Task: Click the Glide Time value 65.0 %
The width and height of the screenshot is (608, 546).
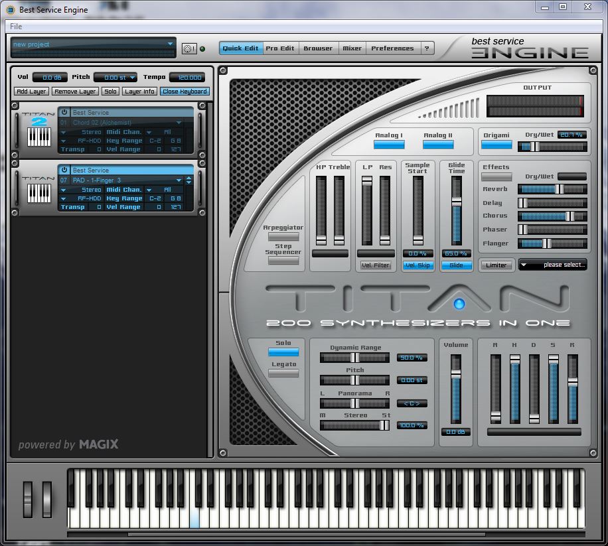Action: click(457, 253)
